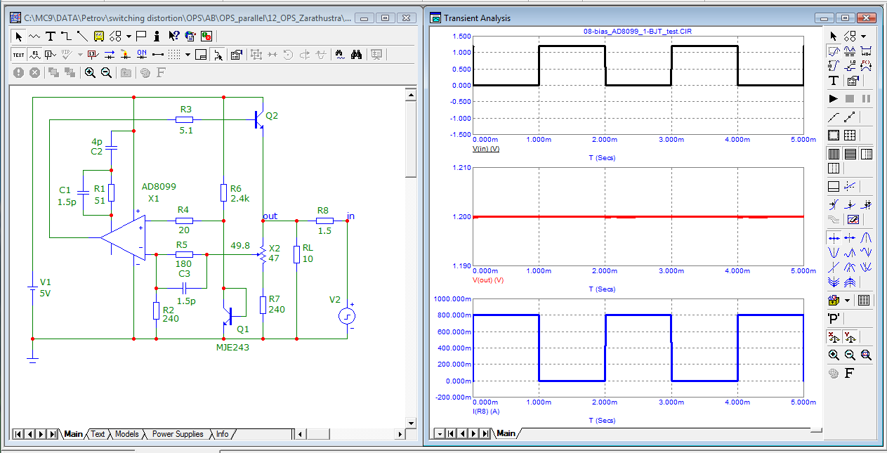The height and width of the screenshot is (453, 887).
Task: Click V(out) (V) plot label
Action: [487, 280]
